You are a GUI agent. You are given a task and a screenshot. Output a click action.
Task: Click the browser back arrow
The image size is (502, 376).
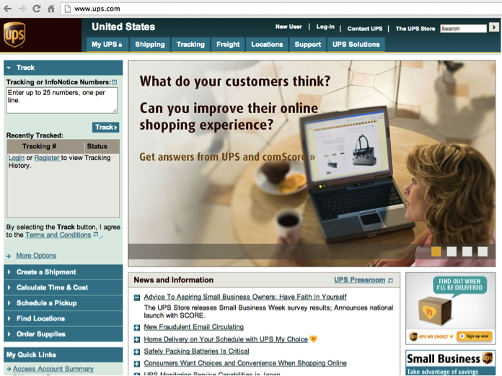click(8, 9)
